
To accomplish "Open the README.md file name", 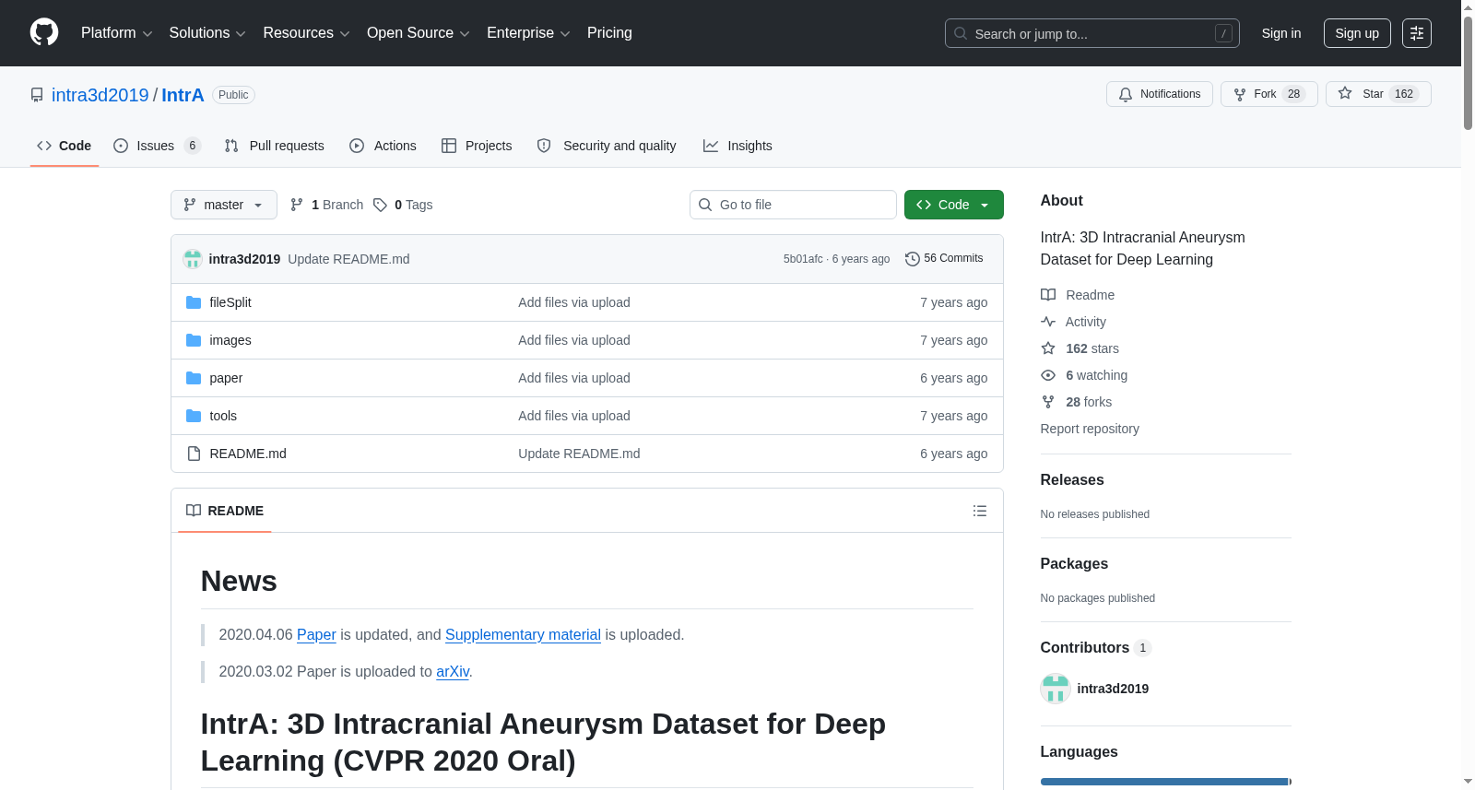I will [x=248, y=454].
